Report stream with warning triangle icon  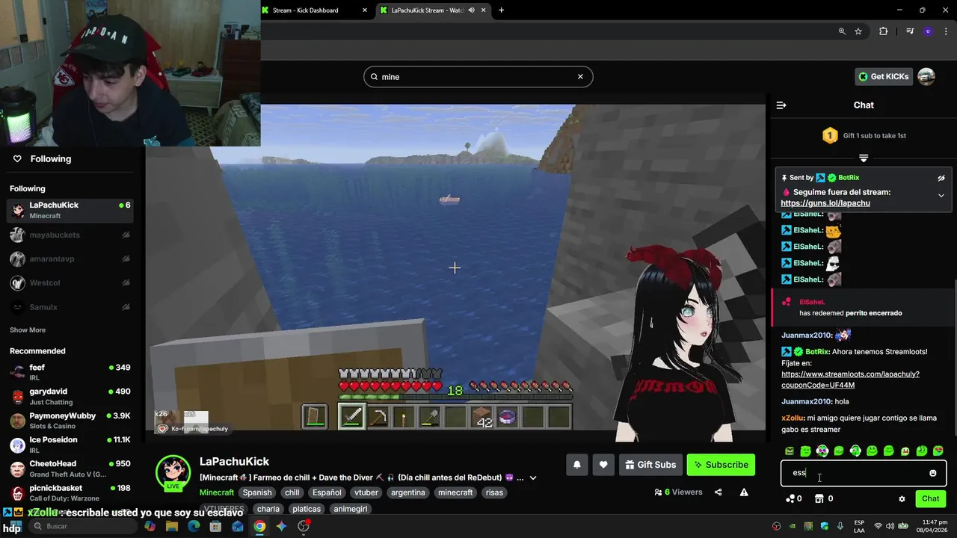click(744, 492)
